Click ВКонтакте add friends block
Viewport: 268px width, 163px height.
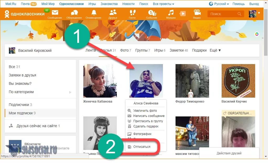[40, 146]
